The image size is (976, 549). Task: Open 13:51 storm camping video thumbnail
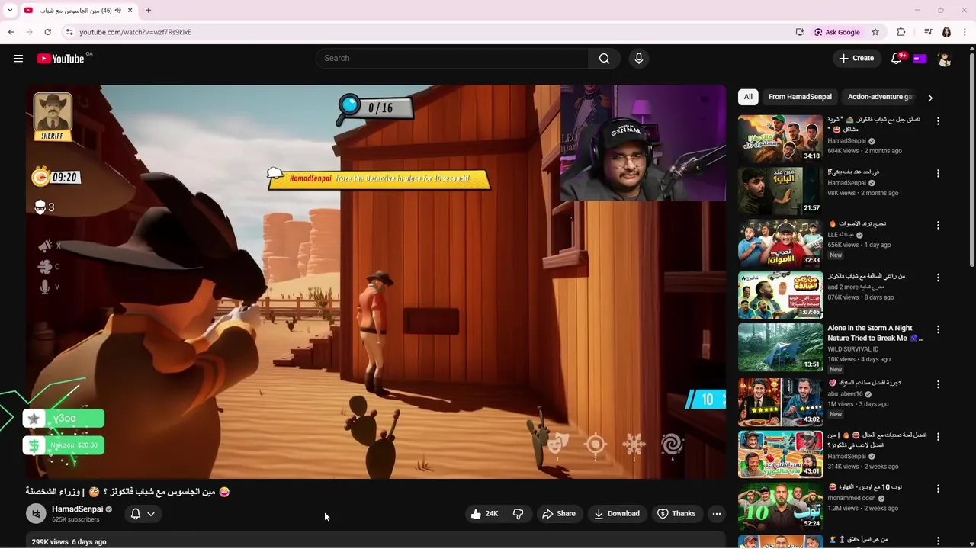click(x=780, y=347)
